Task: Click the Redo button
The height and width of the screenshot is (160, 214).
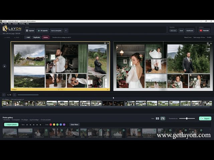Action: 16,37
